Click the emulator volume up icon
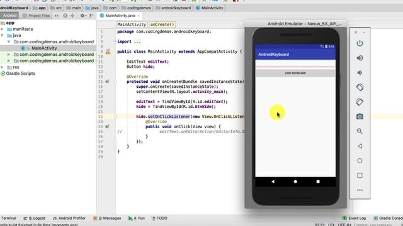This screenshot has height=226, width=403. coord(360,58)
